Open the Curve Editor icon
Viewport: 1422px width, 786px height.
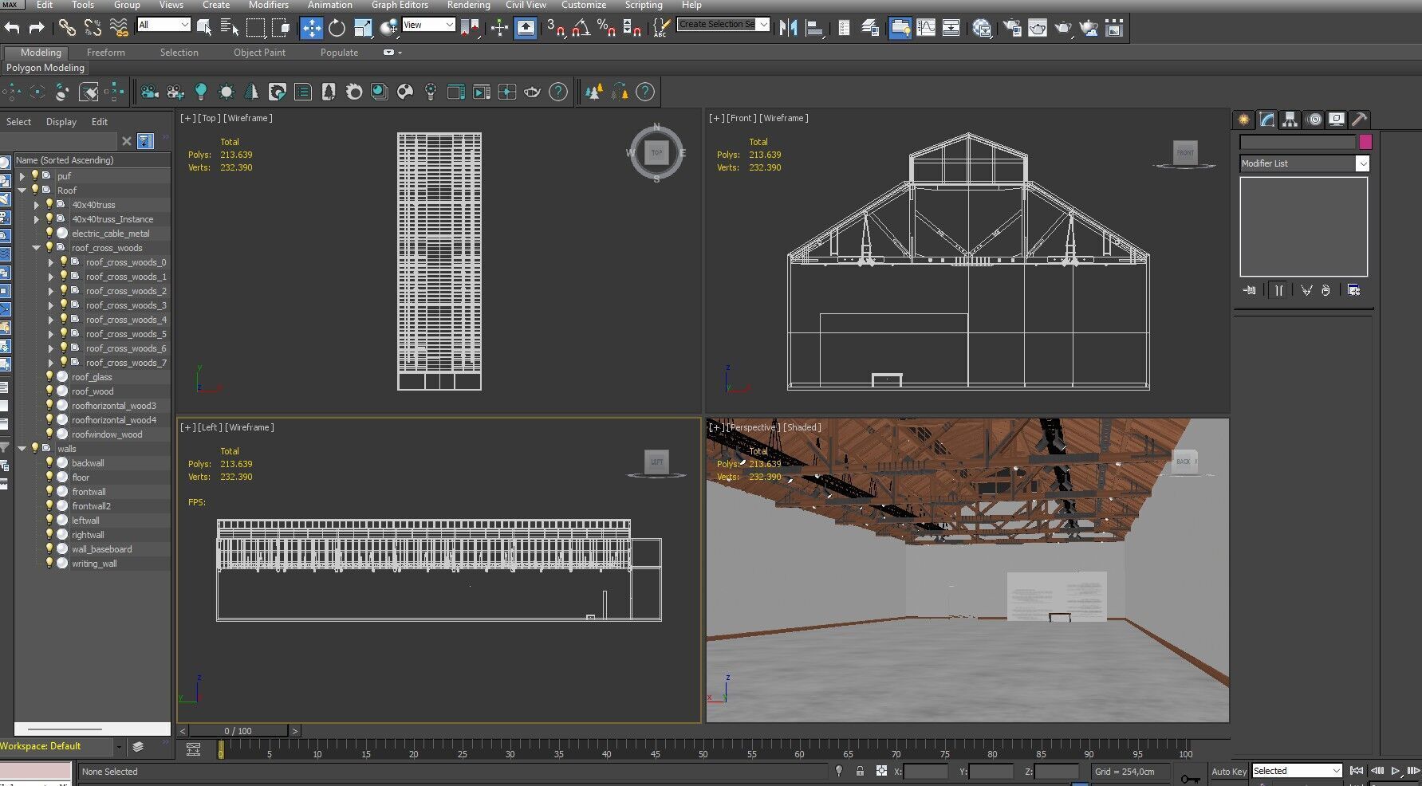click(x=925, y=29)
